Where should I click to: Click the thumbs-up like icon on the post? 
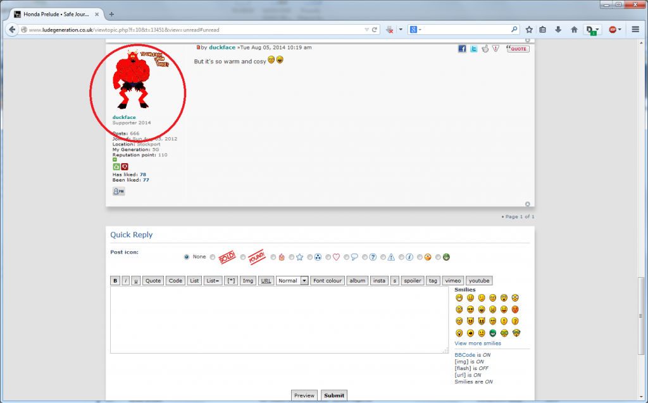click(485, 49)
